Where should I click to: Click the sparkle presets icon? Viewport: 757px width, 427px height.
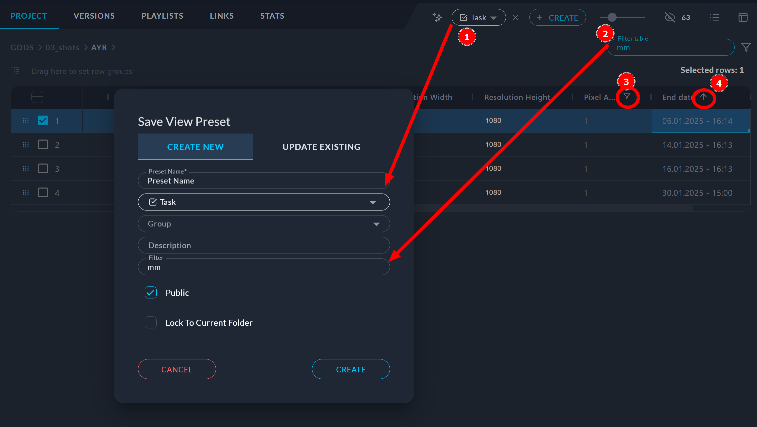pos(437,17)
